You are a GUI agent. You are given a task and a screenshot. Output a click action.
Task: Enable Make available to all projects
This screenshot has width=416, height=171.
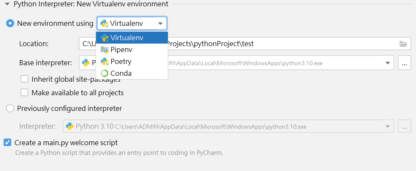tap(24, 93)
